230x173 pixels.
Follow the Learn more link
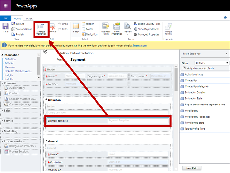click(x=140, y=46)
